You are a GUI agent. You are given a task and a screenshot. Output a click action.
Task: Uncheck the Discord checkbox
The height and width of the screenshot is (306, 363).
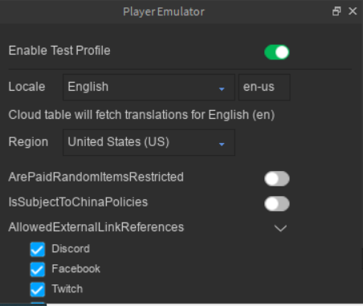(x=38, y=249)
